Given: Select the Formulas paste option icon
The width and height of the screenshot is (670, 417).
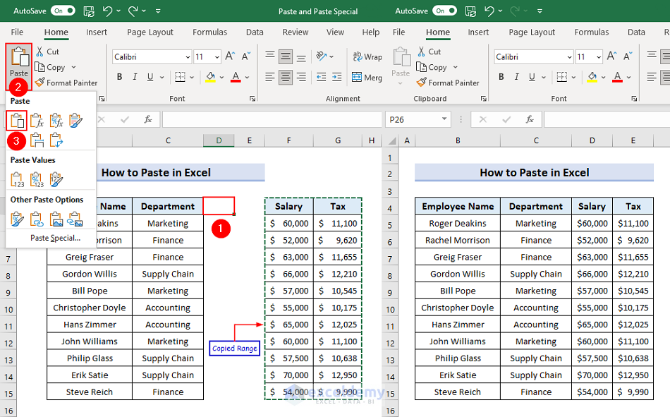Looking at the screenshot, I should tap(37, 121).
